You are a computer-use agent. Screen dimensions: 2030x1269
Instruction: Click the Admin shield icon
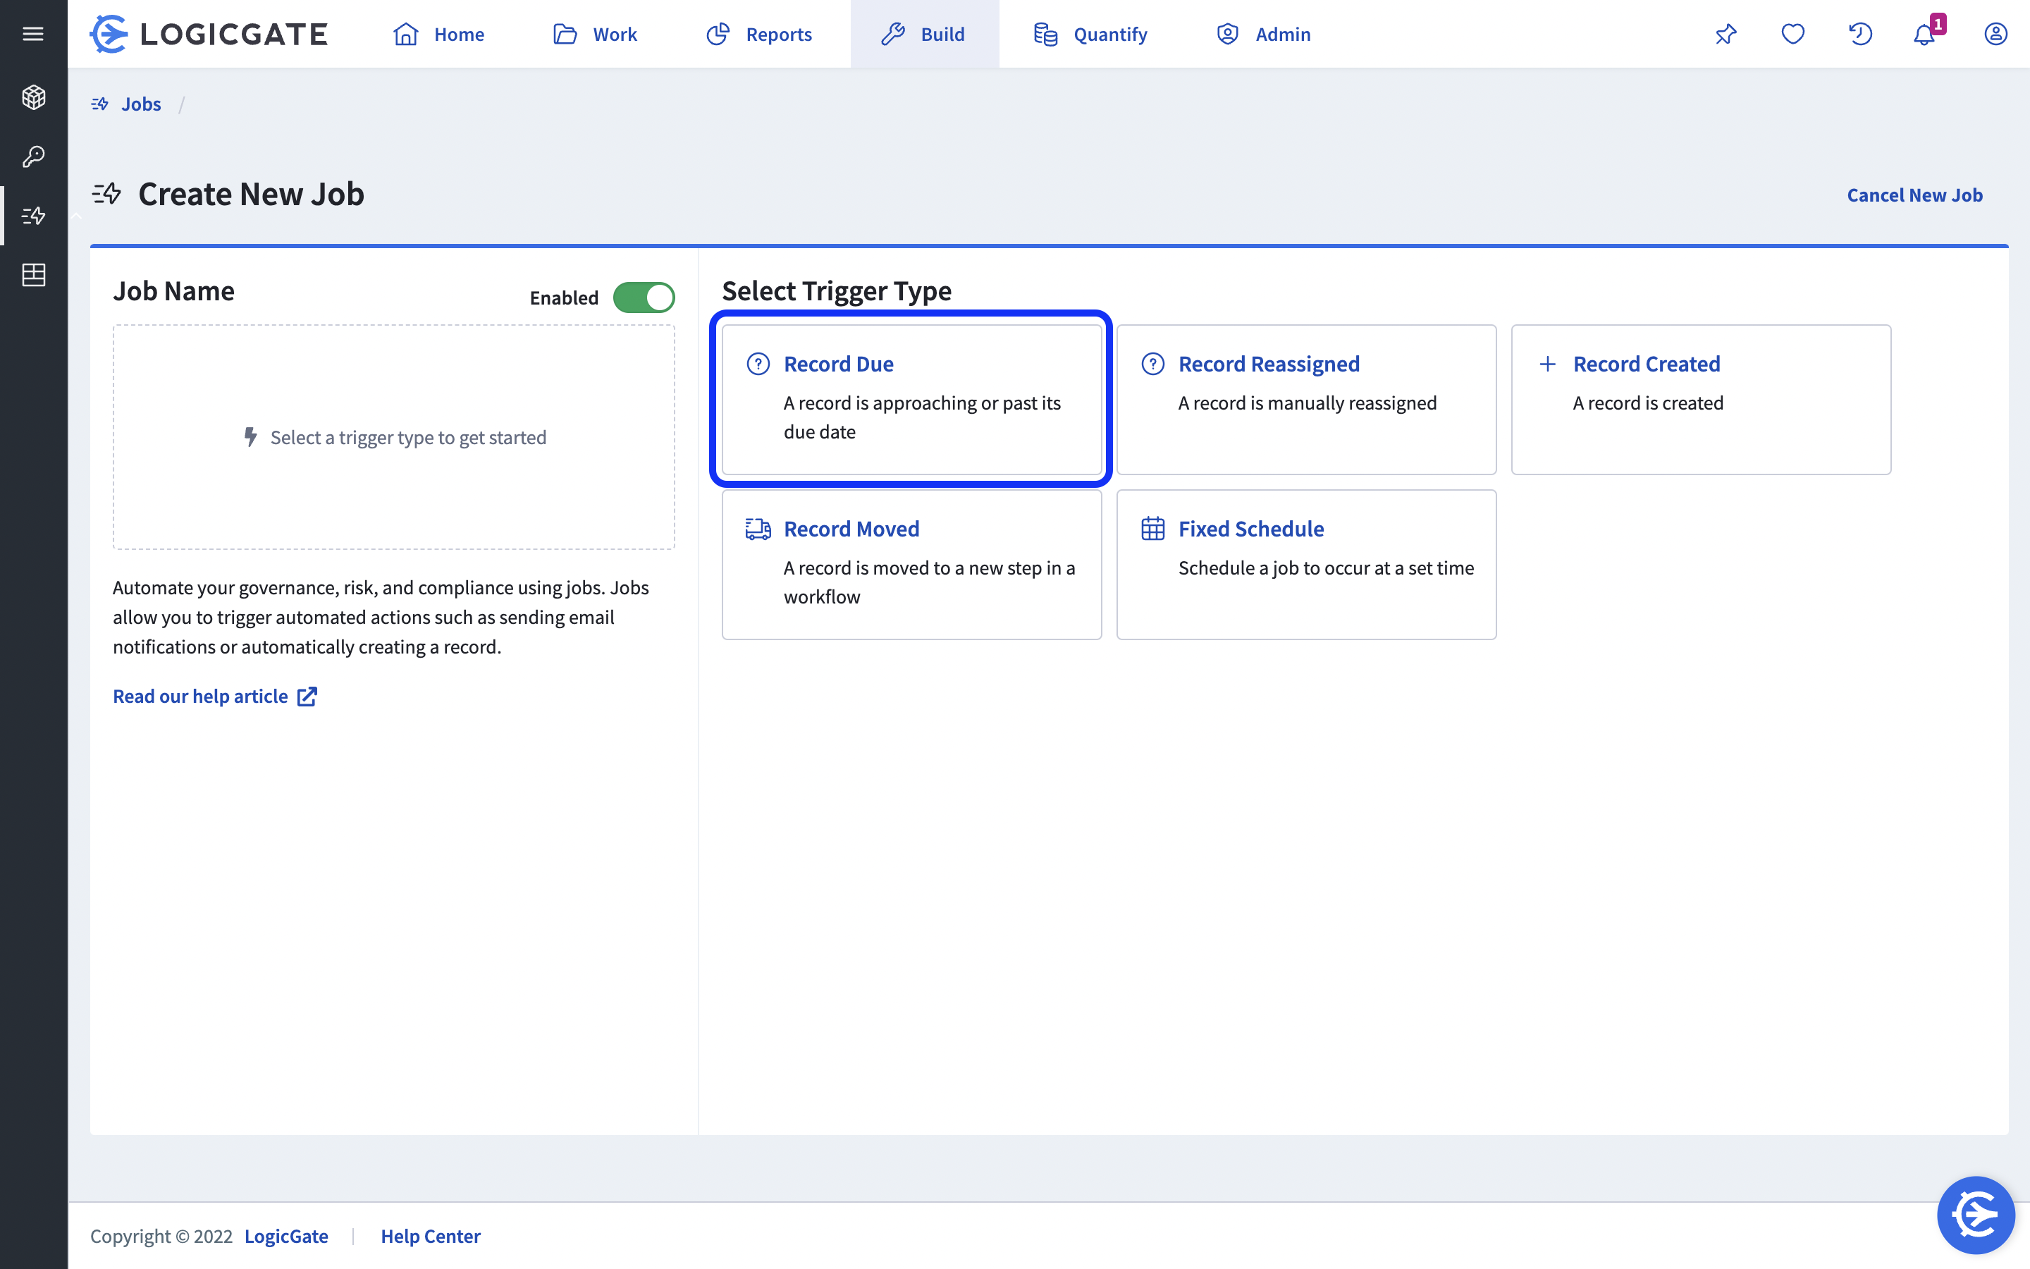point(1228,34)
